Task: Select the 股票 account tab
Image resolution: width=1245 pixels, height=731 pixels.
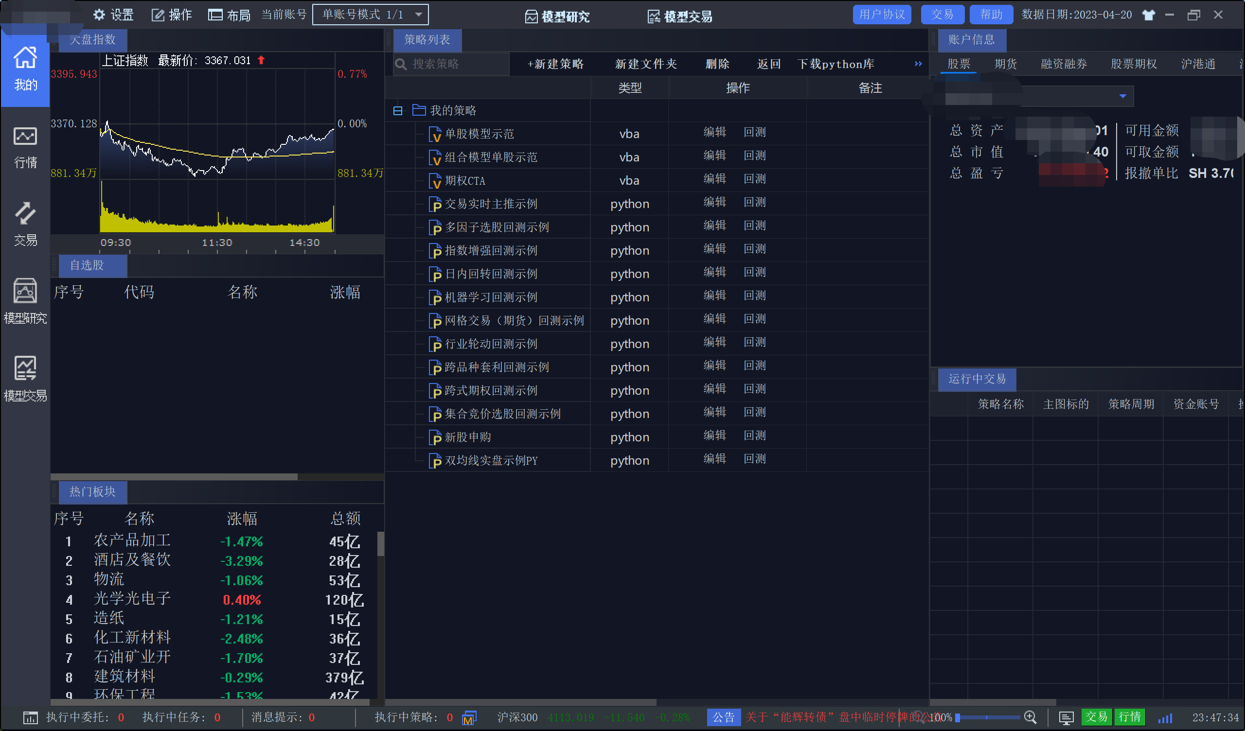Action: pyautogui.click(x=959, y=64)
